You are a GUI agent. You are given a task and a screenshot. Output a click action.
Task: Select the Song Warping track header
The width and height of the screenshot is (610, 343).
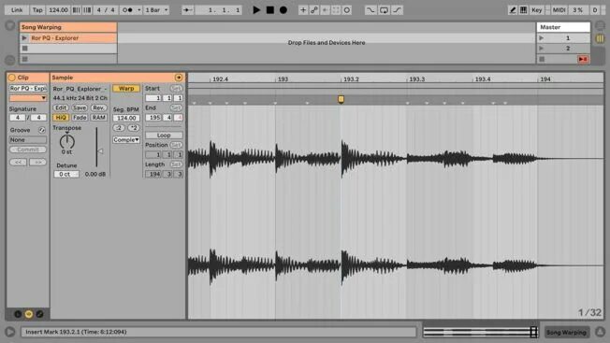68,27
